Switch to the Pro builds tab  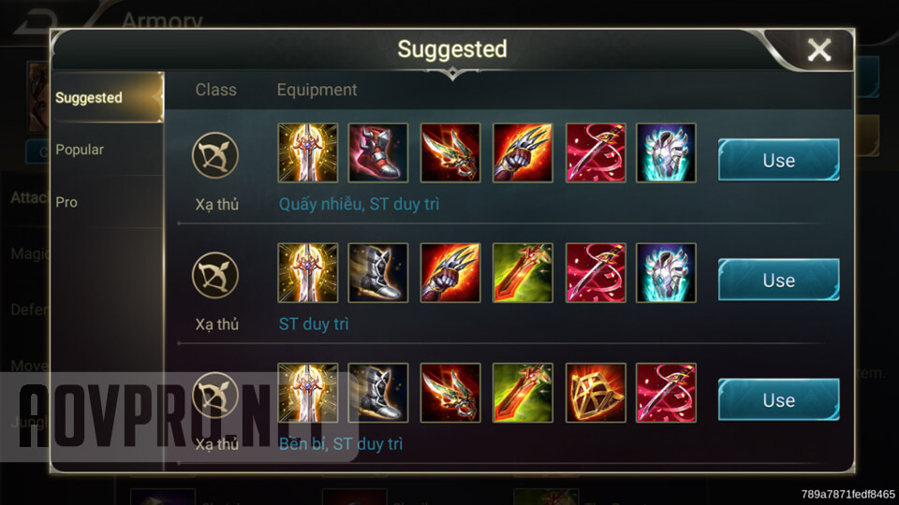66,202
